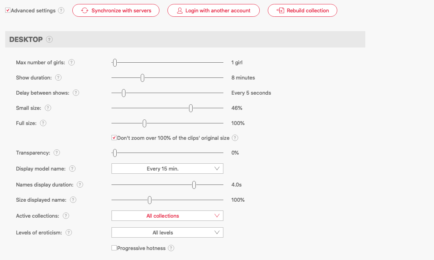This screenshot has width=434, height=260.
Task: Click help icon beside DESKTOP heading
Action: pyautogui.click(x=49, y=40)
